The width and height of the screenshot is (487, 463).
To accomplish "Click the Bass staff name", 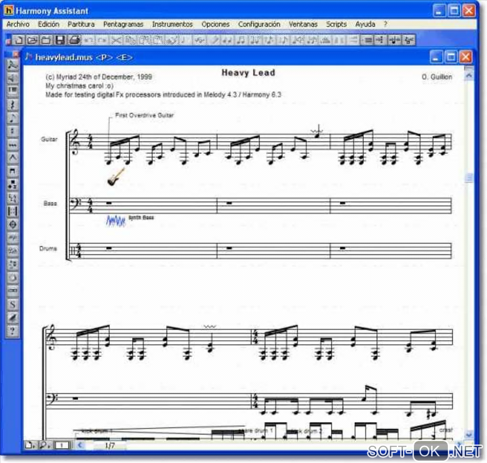I will point(50,204).
